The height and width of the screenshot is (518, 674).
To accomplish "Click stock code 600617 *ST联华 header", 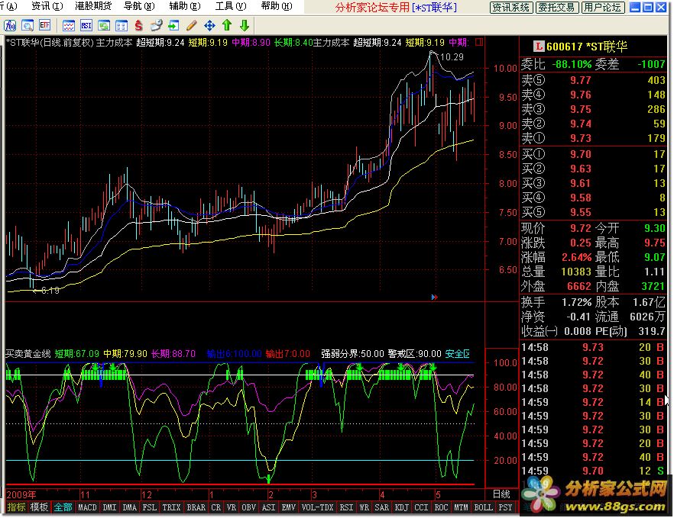I will point(587,47).
